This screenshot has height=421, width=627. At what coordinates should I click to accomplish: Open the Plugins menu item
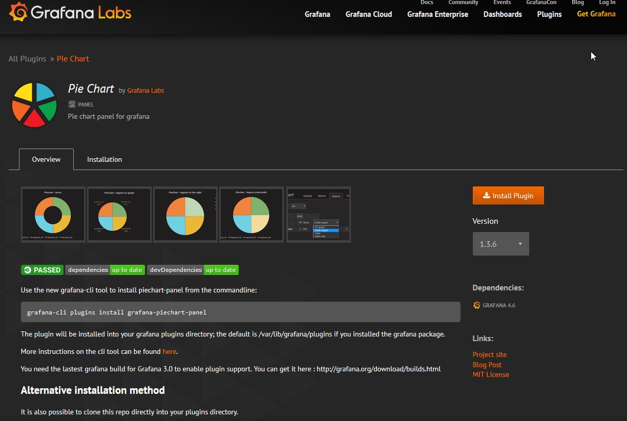[549, 14]
